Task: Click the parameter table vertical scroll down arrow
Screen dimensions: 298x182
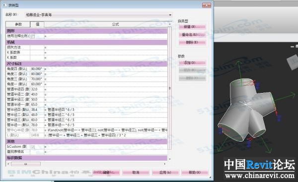Action: click(x=170, y=159)
